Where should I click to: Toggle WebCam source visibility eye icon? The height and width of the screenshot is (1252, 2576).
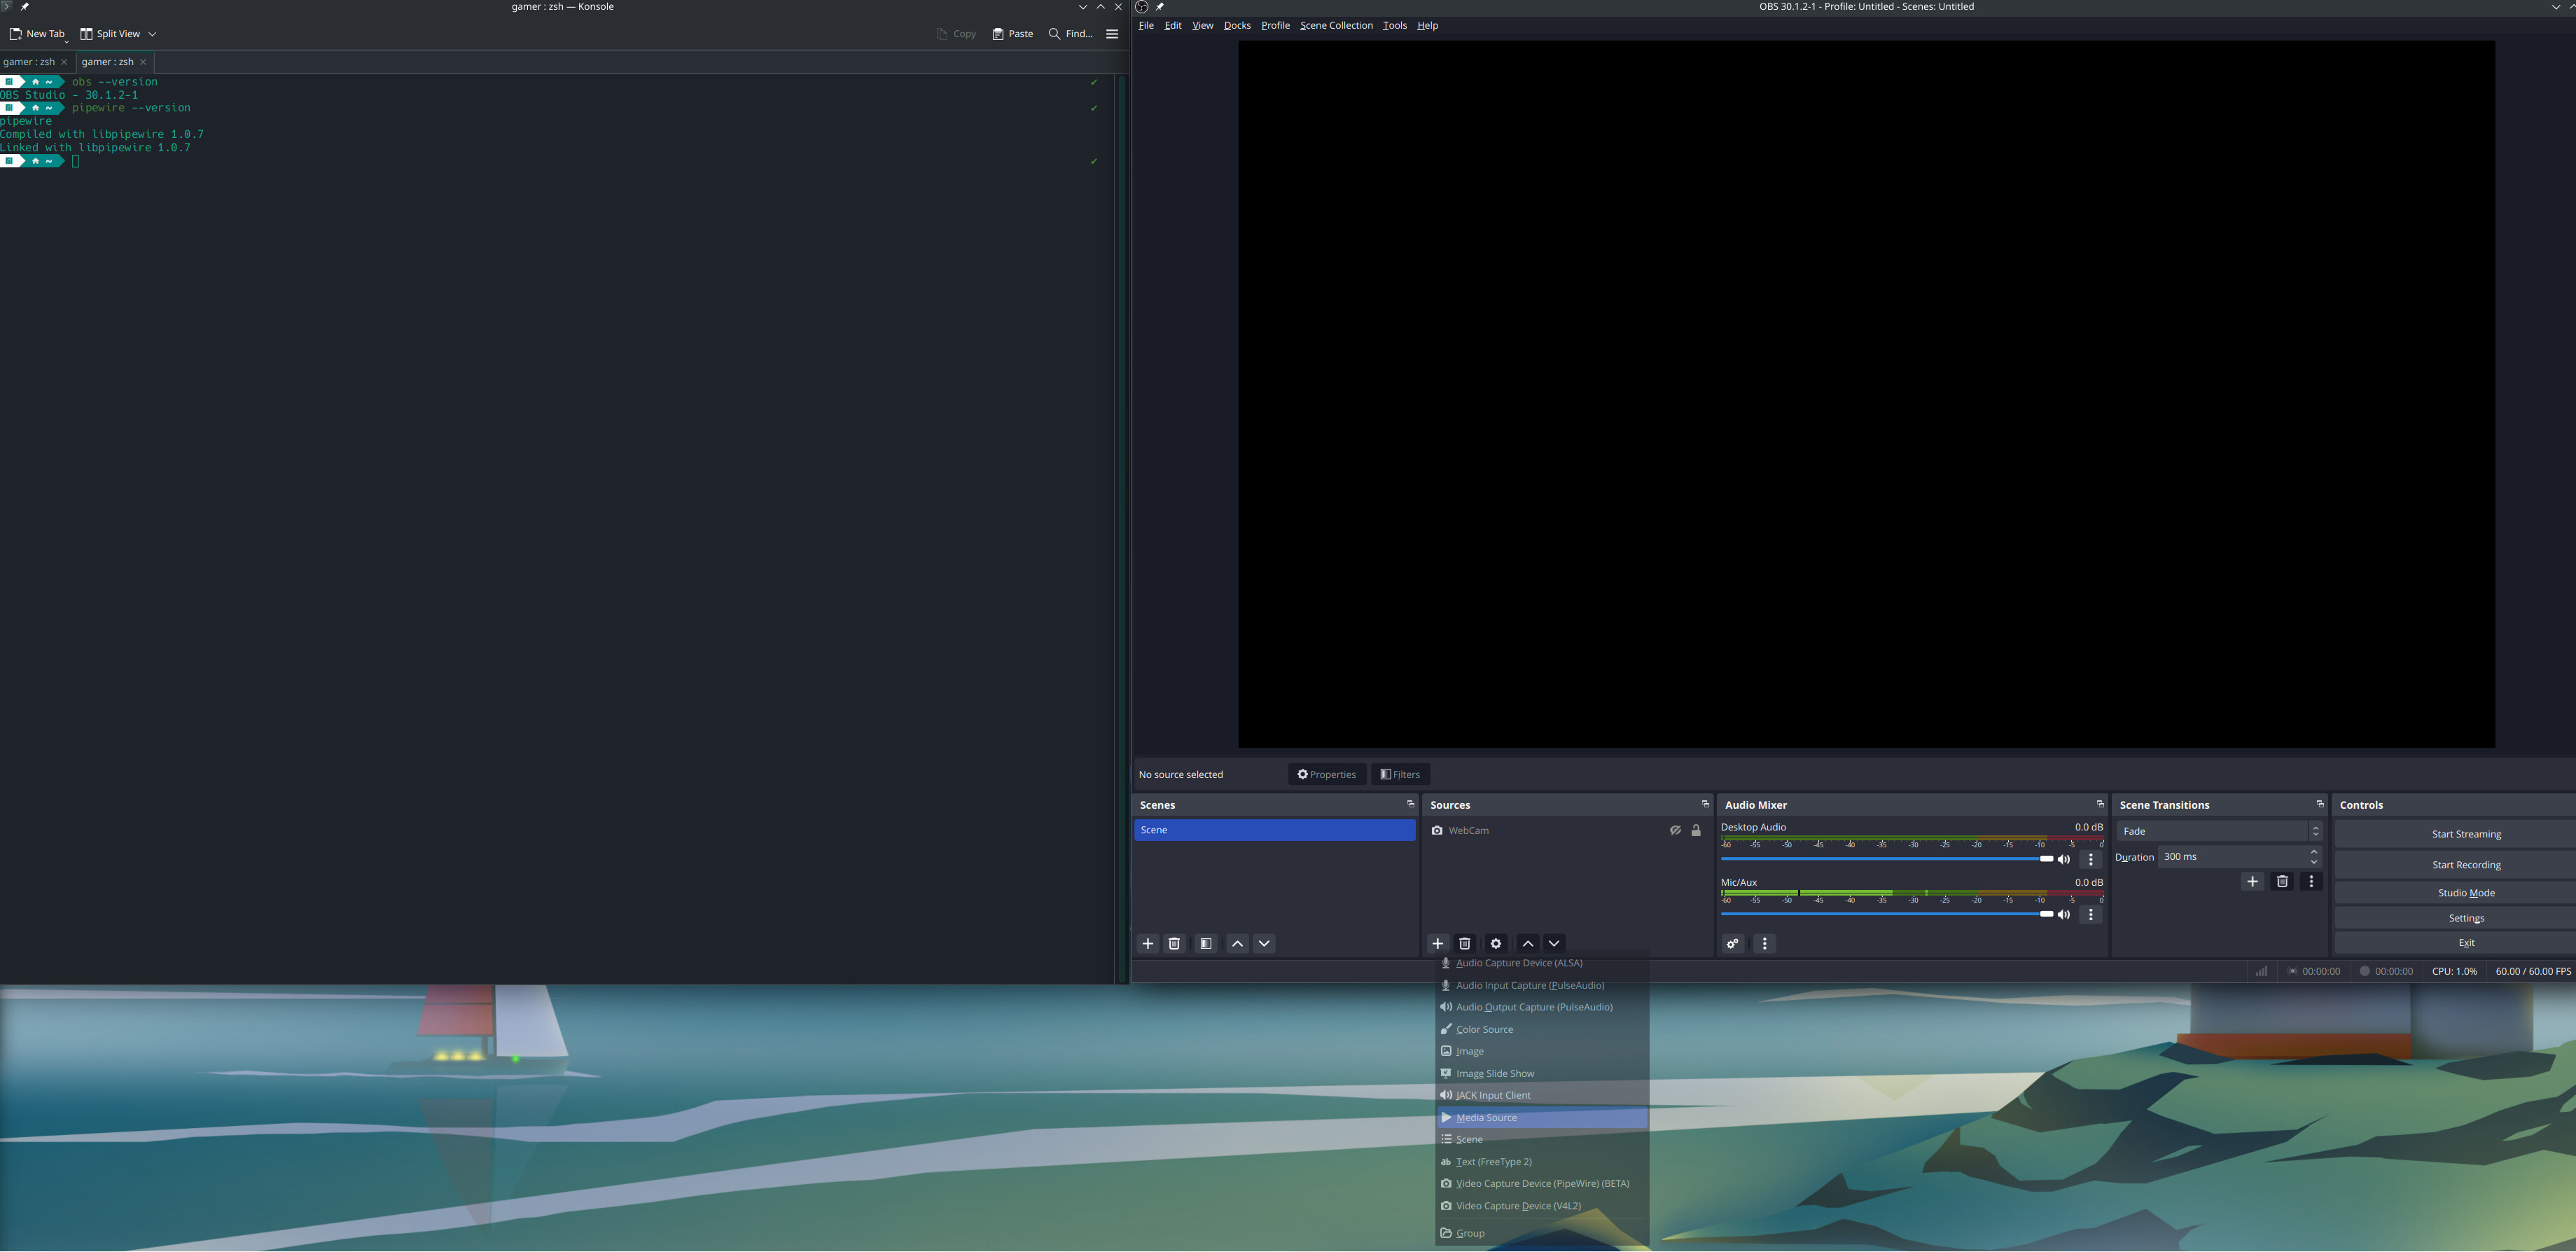pos(1675,830)
